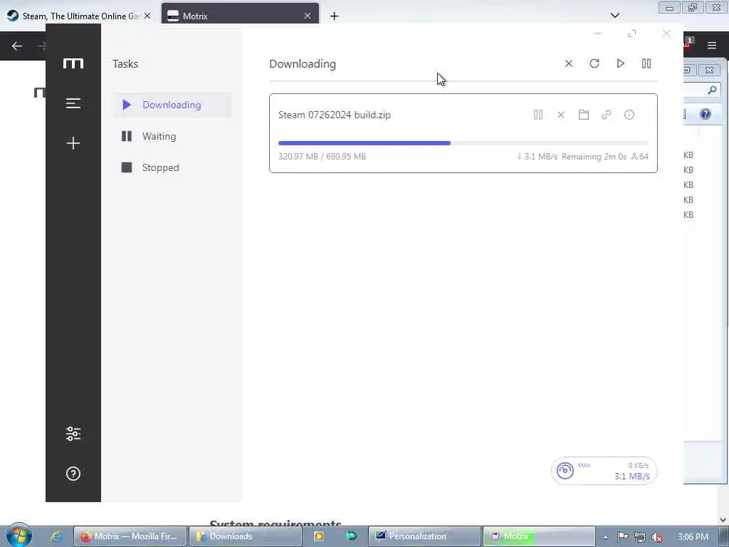Click the 320.97 MB / 690.95 MB size text
This screenshot has height=547, width=729.
pos(322,156)
